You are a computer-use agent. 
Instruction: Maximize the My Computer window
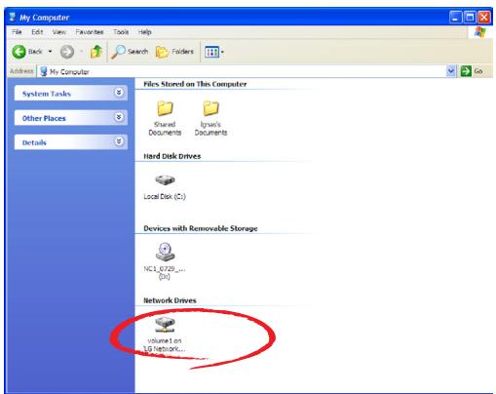470,17
